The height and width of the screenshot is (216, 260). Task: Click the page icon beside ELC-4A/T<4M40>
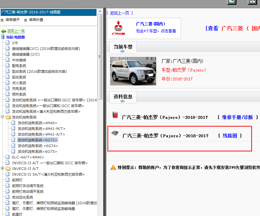(x=8, y=157)
